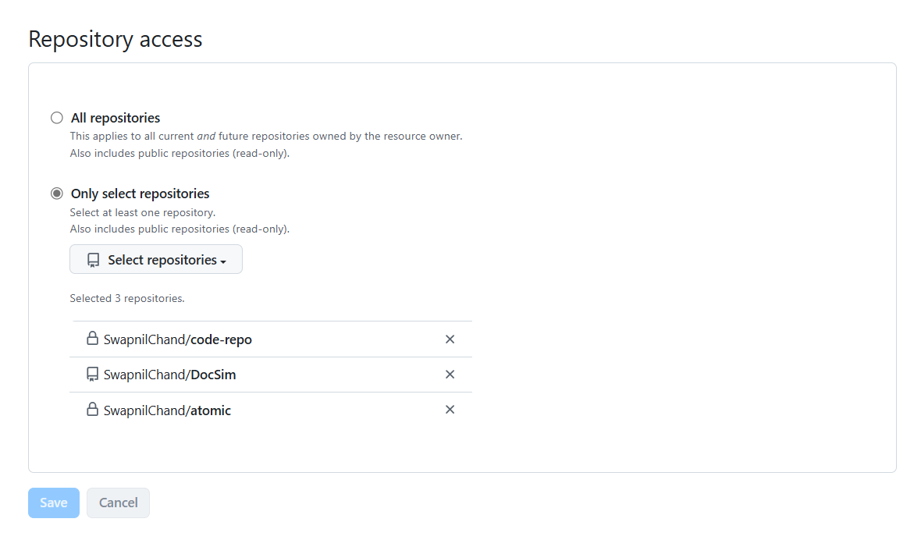Select the All repositories radio button
Screen dimensions: 921x540
click(x=56, y=117)
